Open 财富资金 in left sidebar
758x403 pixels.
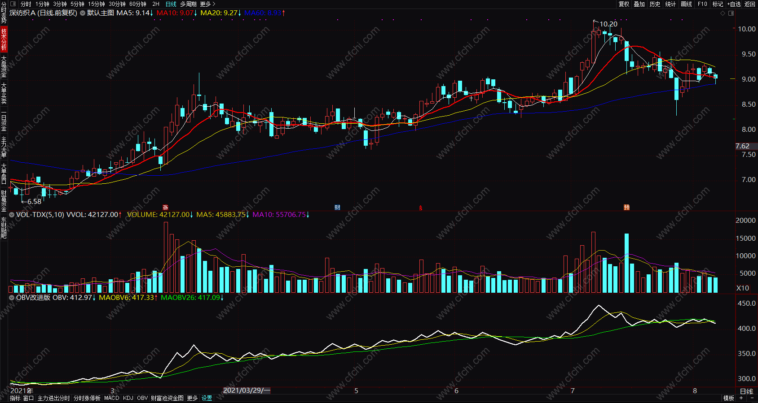(4, 200)
